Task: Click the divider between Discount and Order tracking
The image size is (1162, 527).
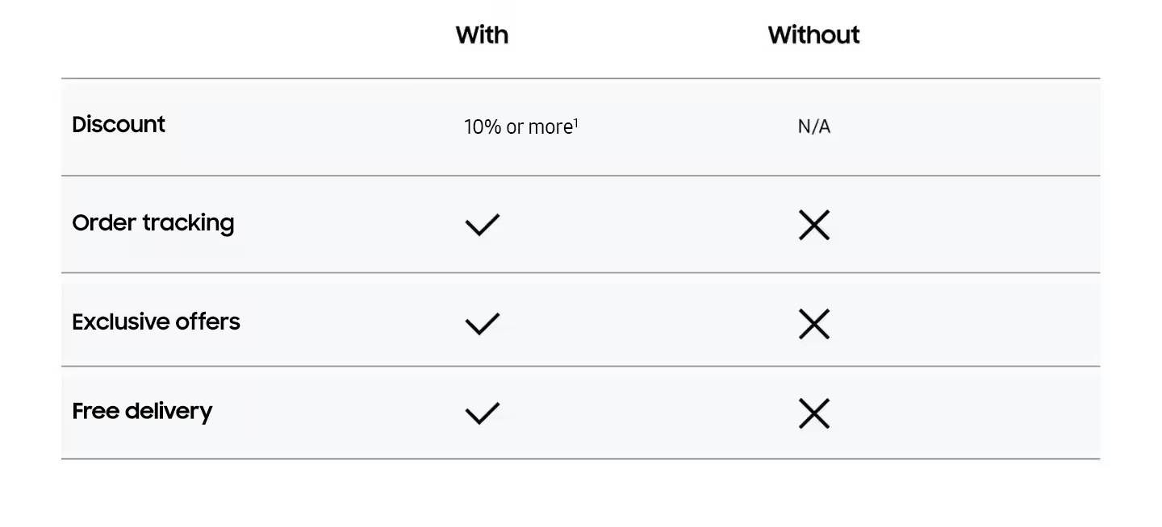Action: coord(580,176)
